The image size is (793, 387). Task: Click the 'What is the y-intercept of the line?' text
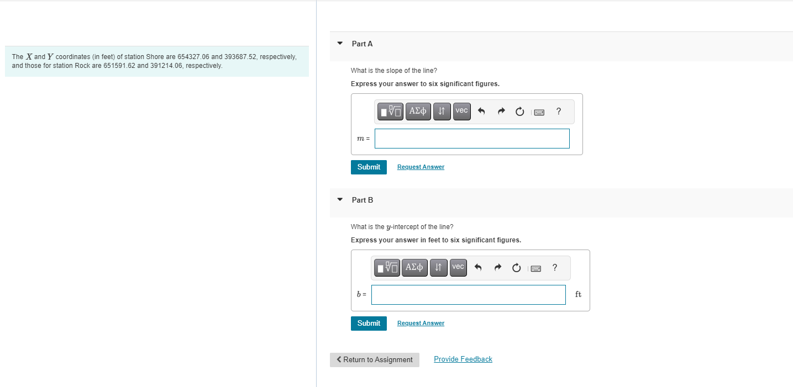(x=402, y=227)
